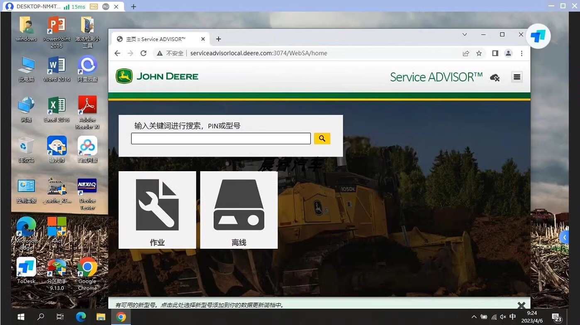Open the windows folder desktop icon
The height and width of the screenshot is (325, 580).
[x=26, y=29]
